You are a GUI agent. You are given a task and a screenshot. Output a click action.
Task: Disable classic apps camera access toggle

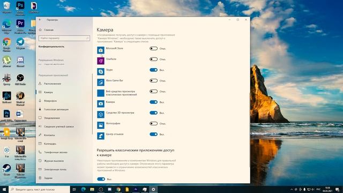click(x=101, y=179)
